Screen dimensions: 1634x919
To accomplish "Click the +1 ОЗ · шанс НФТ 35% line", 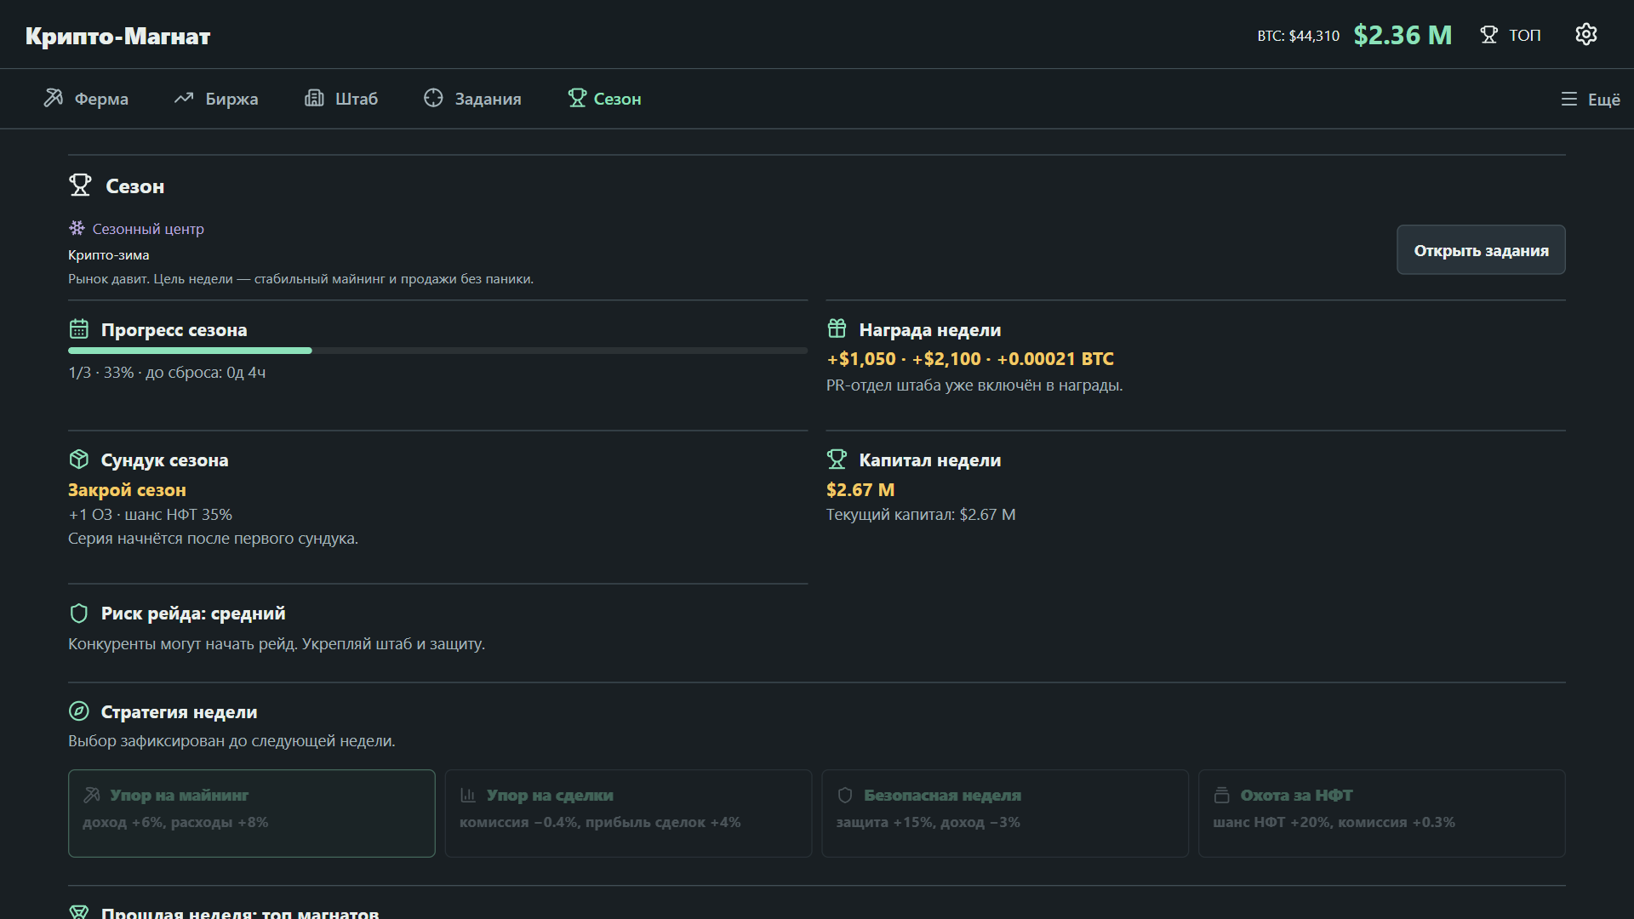I will (151, 515).
